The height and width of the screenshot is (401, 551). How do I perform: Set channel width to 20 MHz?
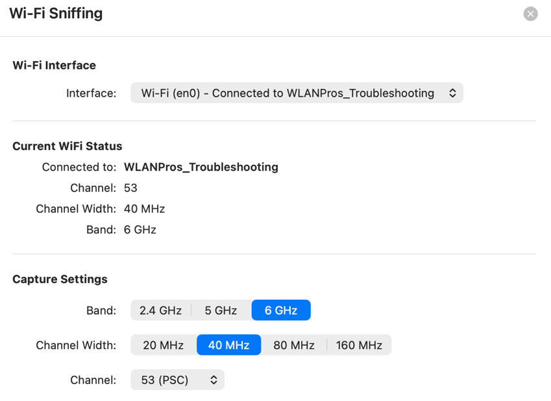tap(164, 345)
